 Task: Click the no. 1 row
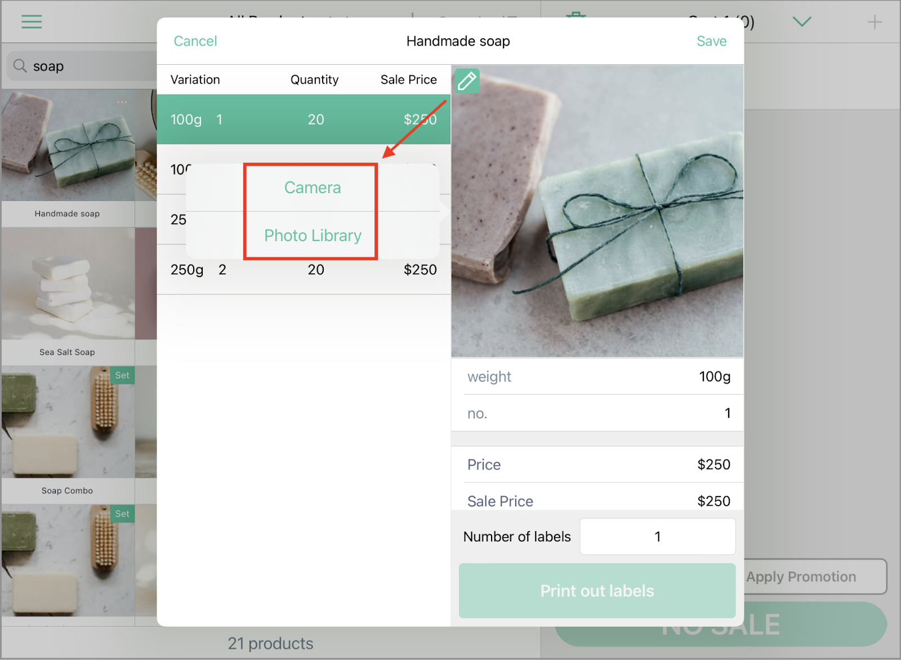[597, 413]
